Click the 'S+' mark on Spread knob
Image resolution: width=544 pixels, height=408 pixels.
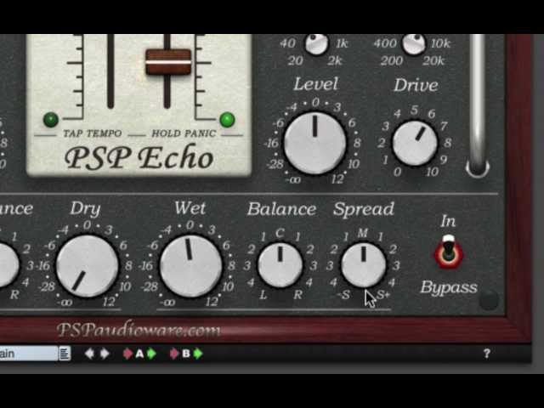[x=383, y=295]
